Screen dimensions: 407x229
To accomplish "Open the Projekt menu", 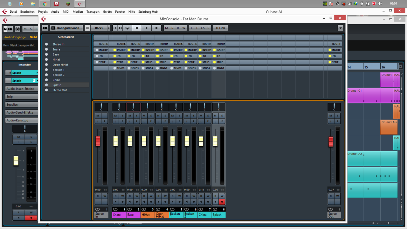I will click(x=43, y=12).
